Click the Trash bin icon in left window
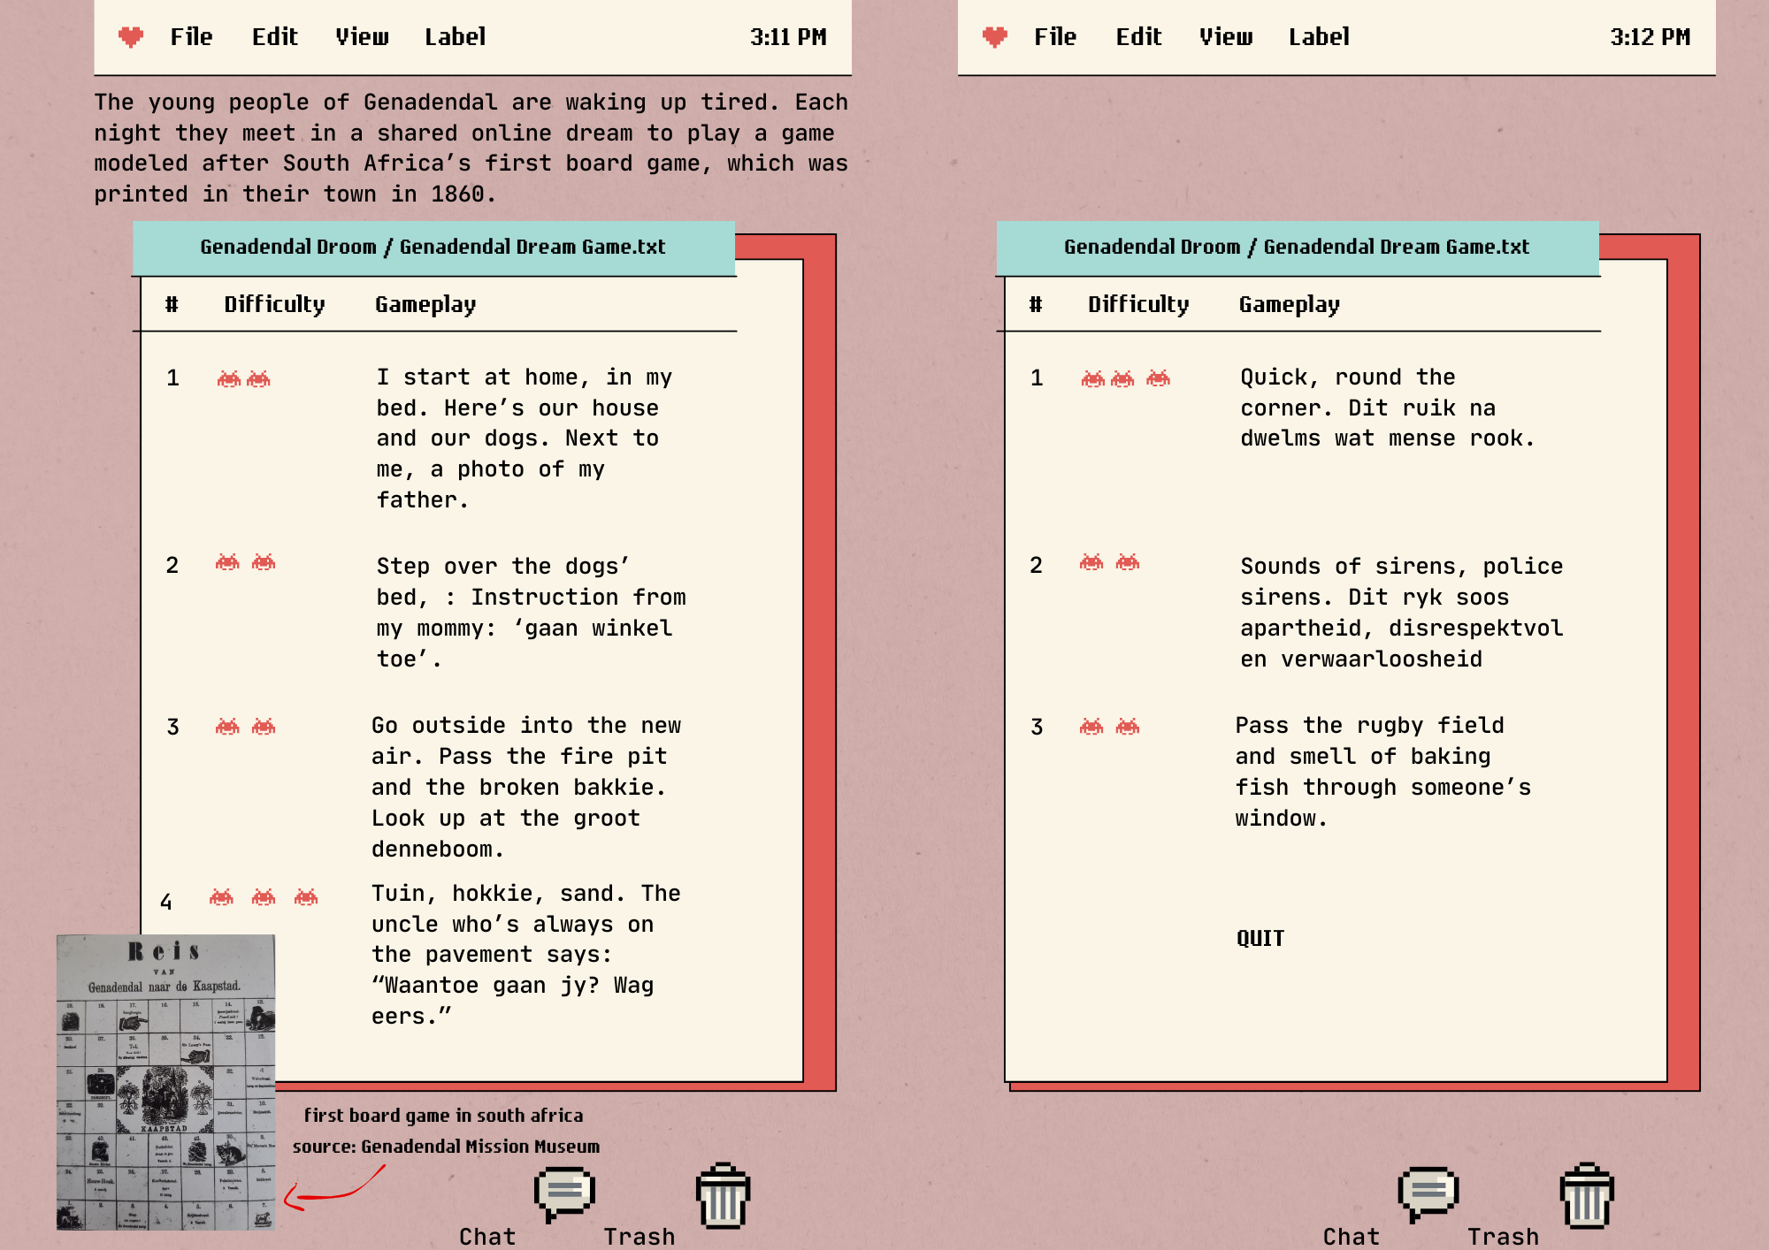Image resolution: width=1769 pixels, height=1250 pixels. (723, 1195)
